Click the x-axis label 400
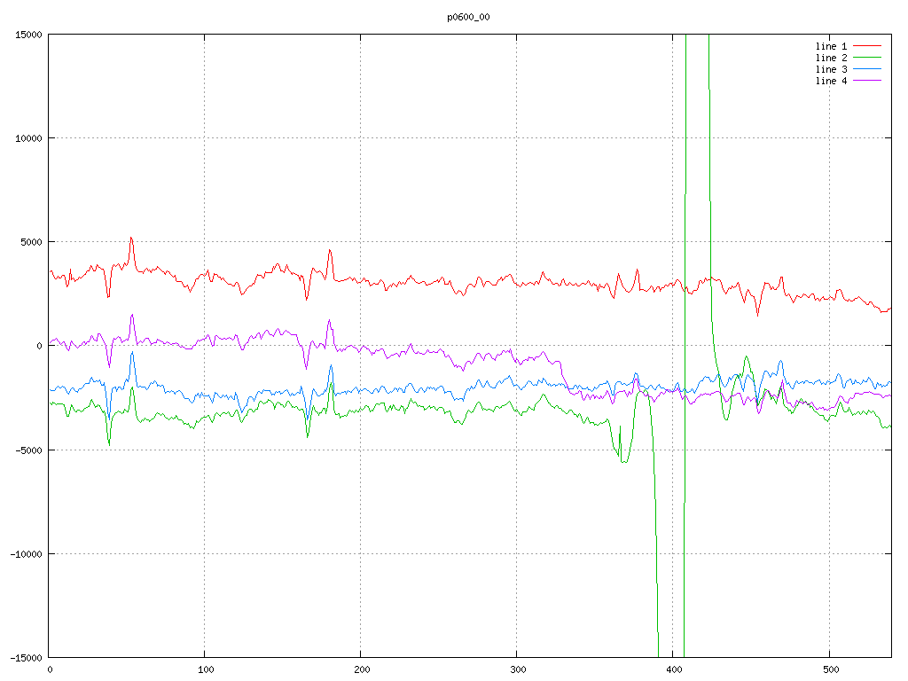 674,669
